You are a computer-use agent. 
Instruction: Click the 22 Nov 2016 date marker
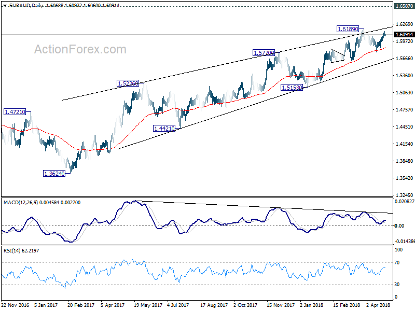click(15, 305)
